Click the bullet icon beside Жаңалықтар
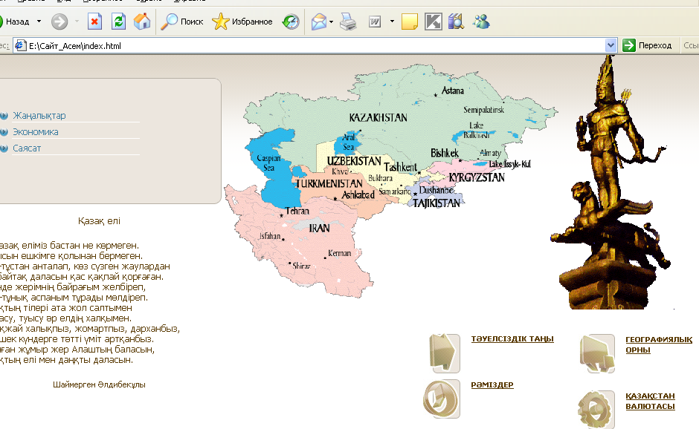Image resolution: width=699 pixels, height=429 pixels. point(4,116)
